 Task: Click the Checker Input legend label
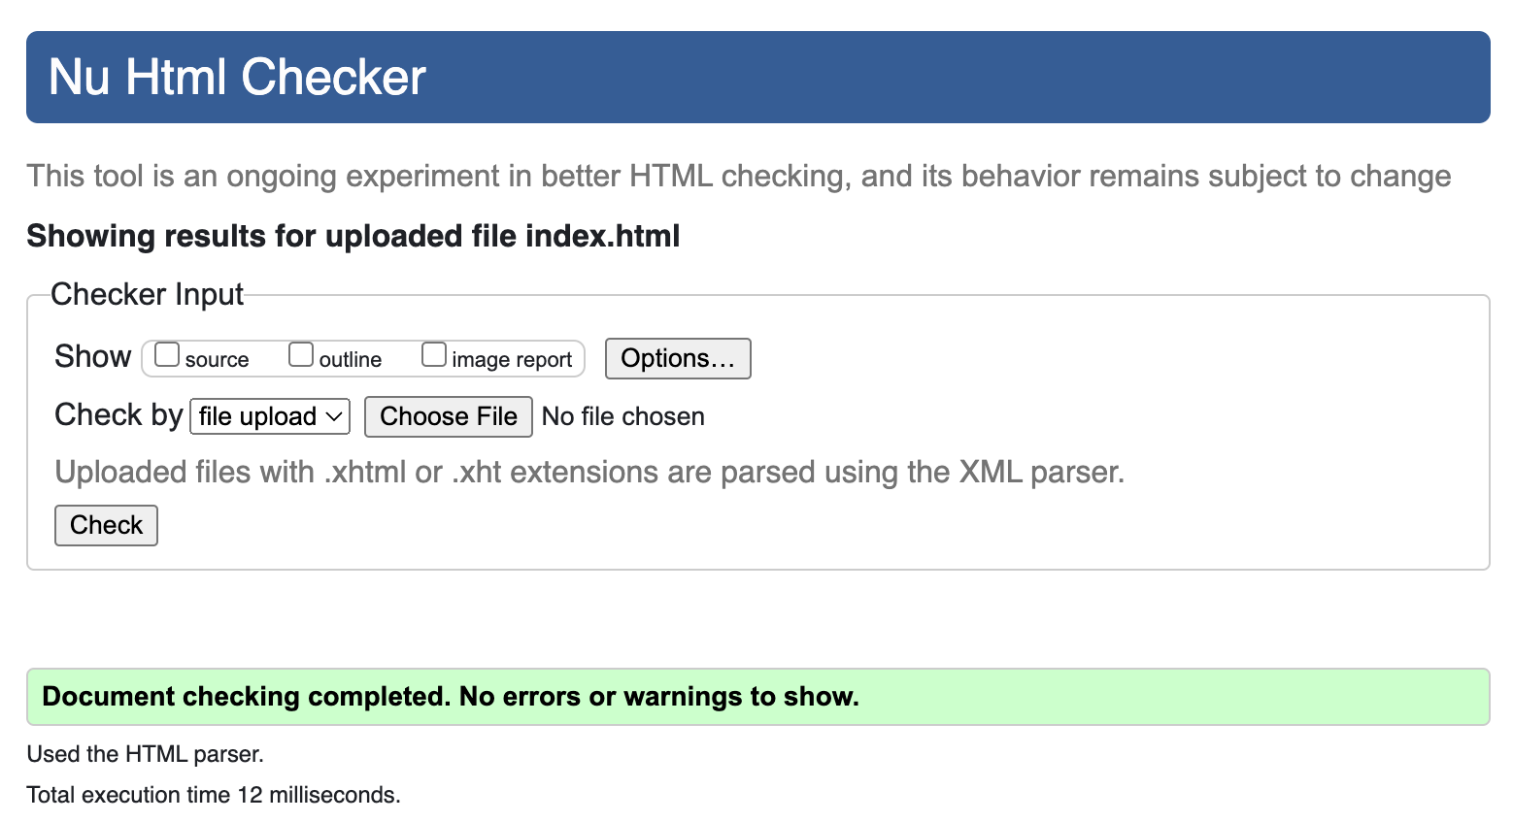pyautogui.click(x=147, y=294)
